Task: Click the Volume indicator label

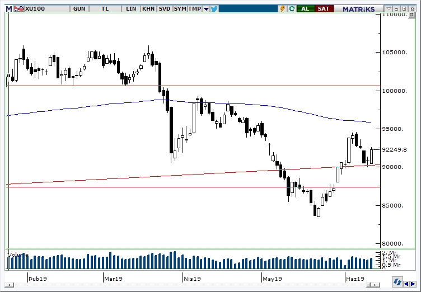Action: 18,255
